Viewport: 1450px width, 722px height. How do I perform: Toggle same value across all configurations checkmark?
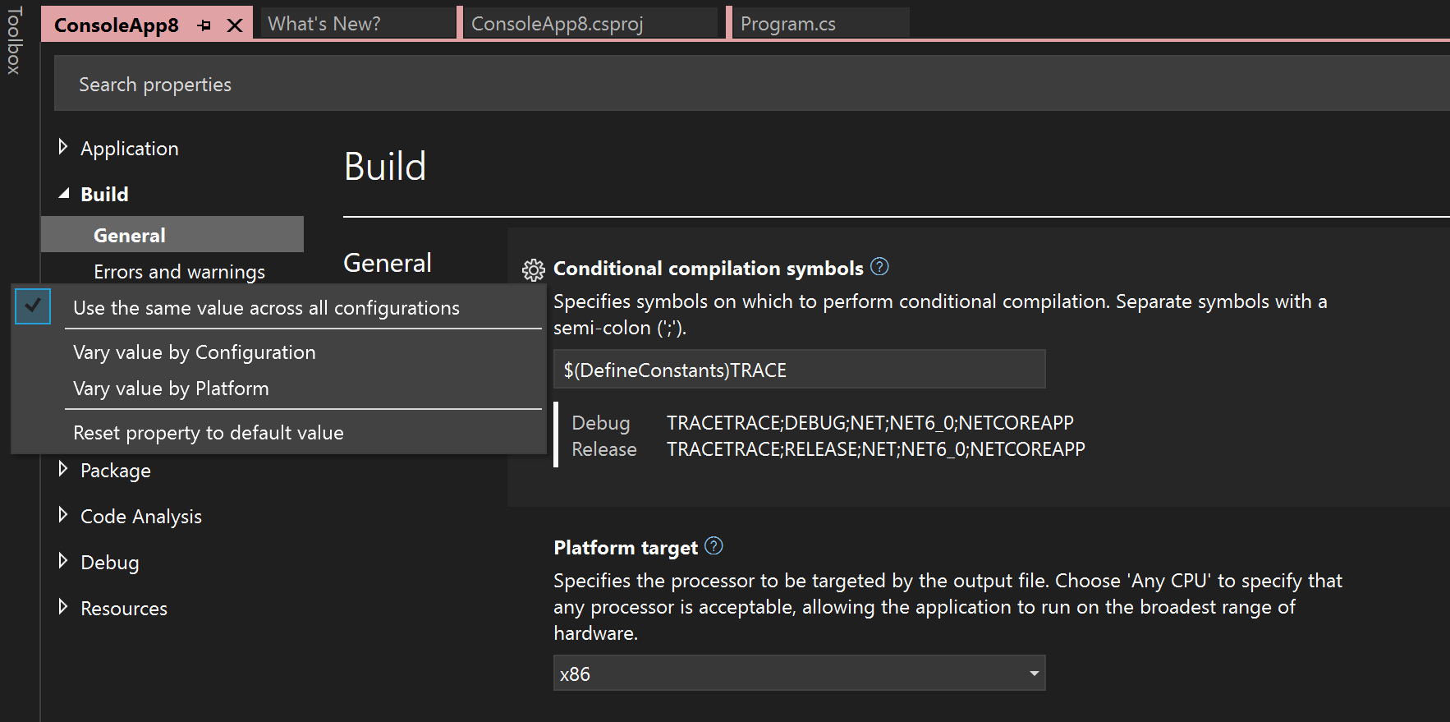33,306
